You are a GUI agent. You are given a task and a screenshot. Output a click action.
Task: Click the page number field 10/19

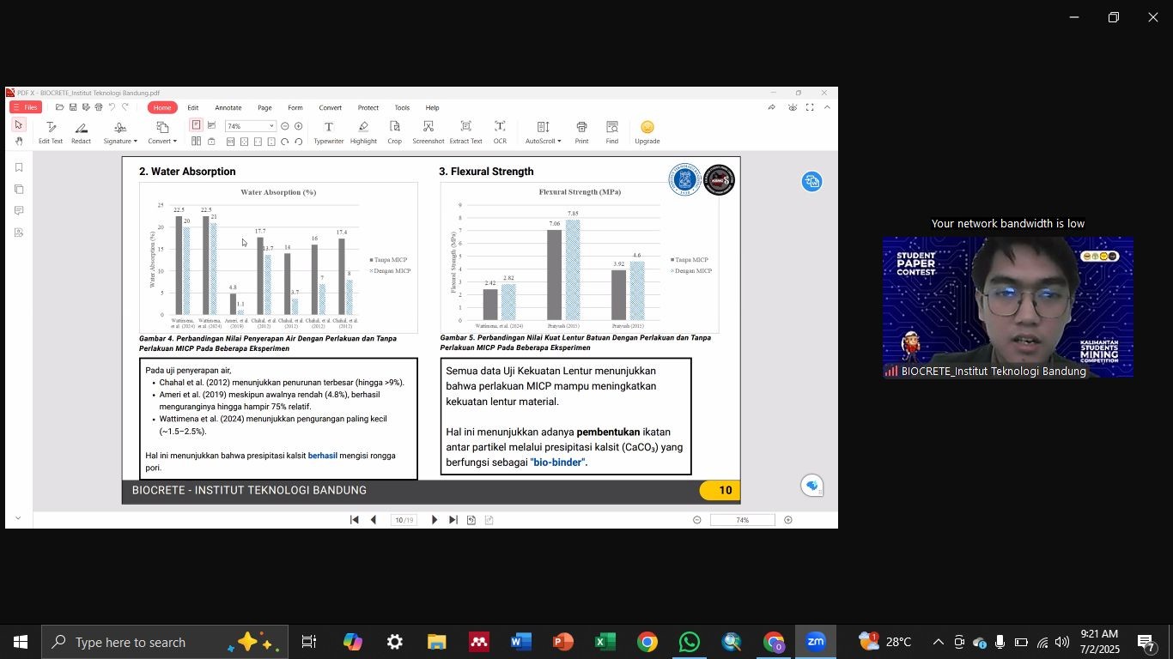click(x=404, y=520)
